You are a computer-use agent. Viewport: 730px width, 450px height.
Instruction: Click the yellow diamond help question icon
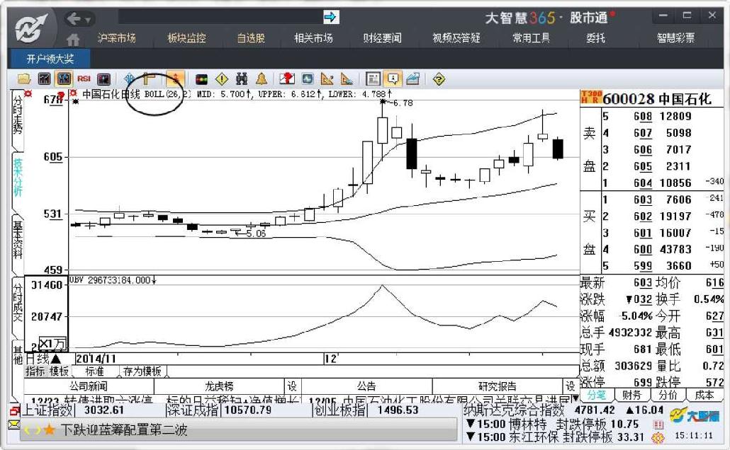[439, 79]
